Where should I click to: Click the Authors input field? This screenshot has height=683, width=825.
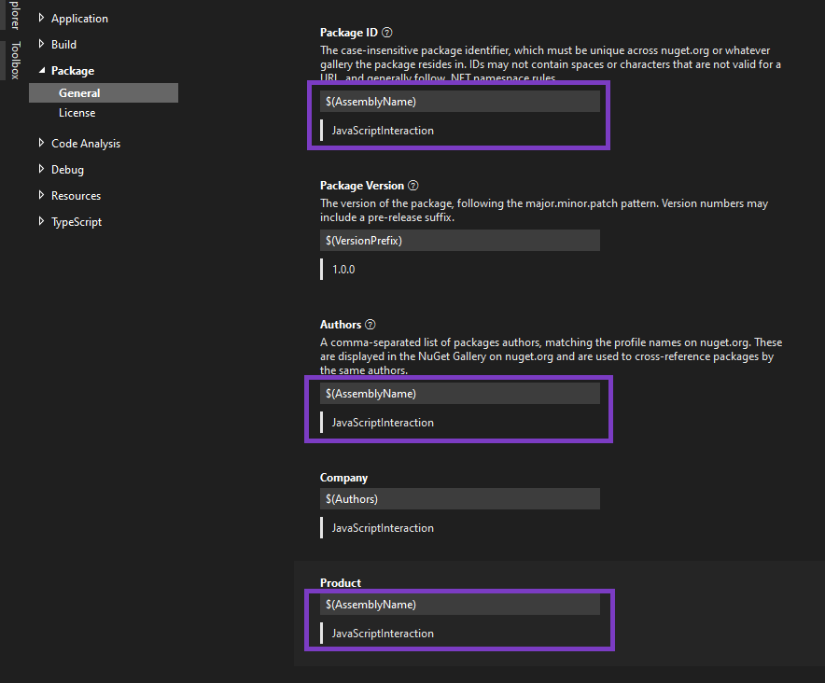[459, 394]
